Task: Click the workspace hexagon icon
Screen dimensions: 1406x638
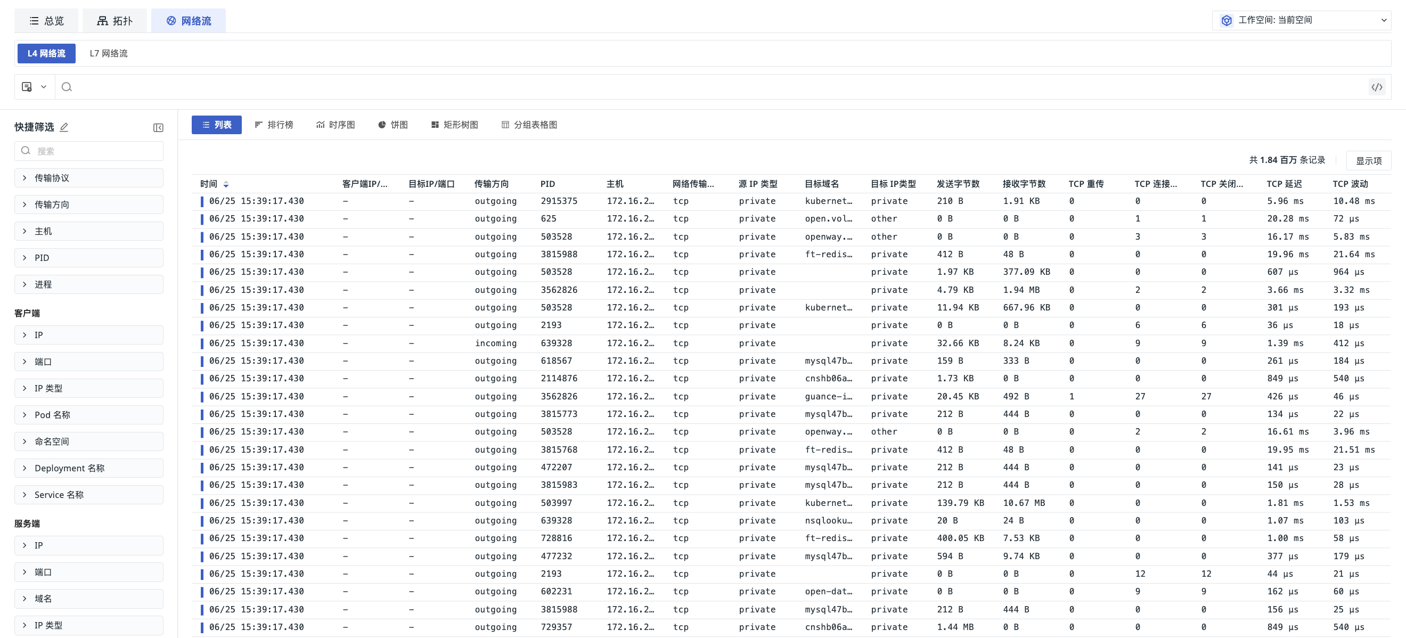Action: 1227,20
